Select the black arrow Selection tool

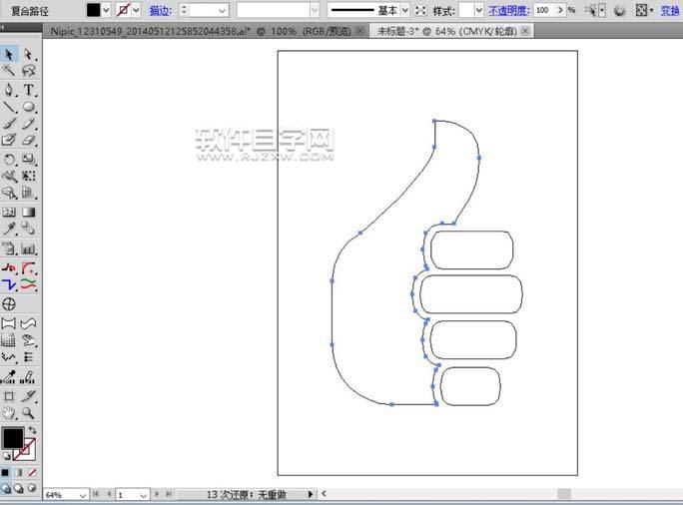pyautogui.click(x=9, y=54)
